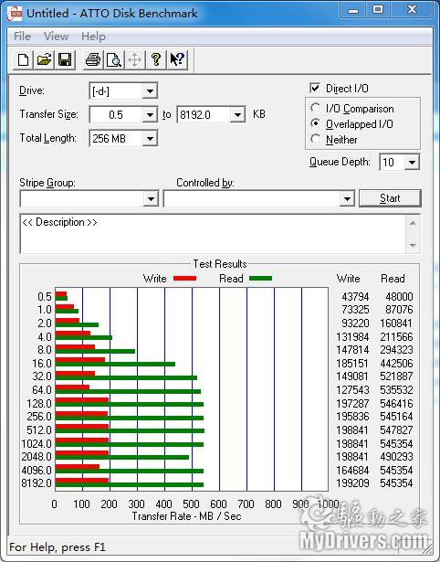Close the ATTO Disk Benchmark window
Viewport: 440px width, 562px height.
point(412,10)
